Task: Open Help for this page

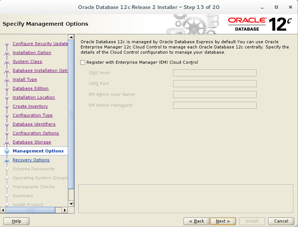Action: (16, 221)
